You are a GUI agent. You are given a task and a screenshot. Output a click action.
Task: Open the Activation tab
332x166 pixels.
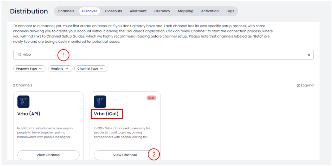pyautogui.click(x=210, y=11)
